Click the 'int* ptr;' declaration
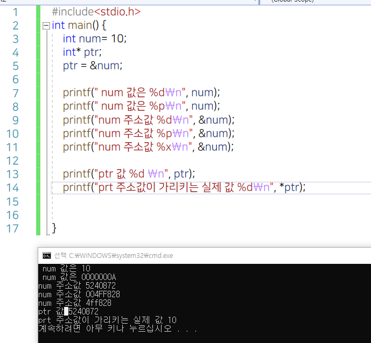The image size is (371, 343). 82,52
